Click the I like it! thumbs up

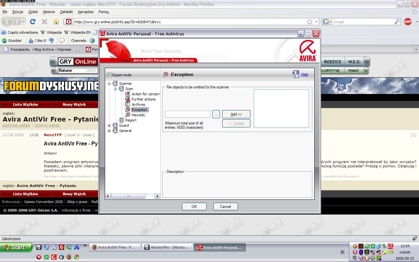[38, 41]
